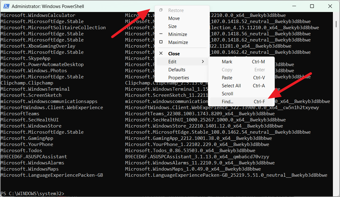Choose Copy in the Edit submenu

(241, 70)
